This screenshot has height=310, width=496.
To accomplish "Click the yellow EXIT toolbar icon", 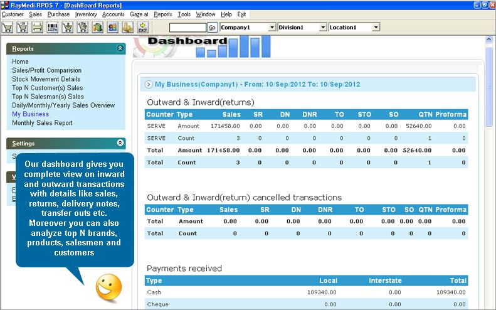I will coord(143,28).
